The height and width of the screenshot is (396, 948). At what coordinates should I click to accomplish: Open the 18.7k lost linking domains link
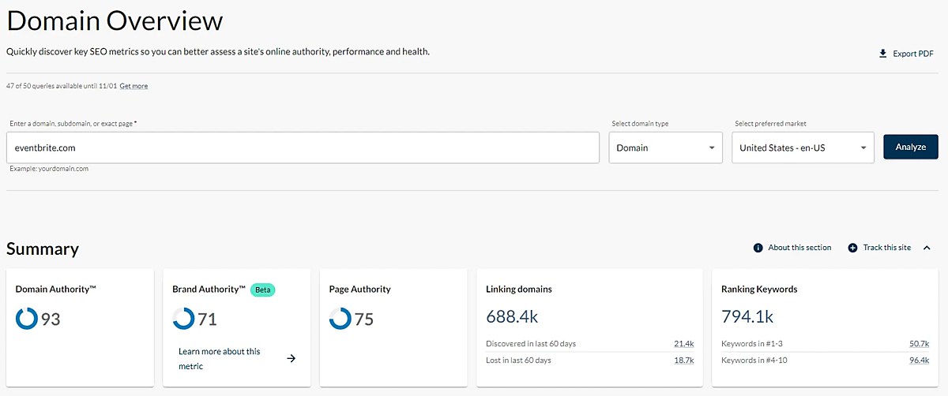[x=683, y=360]
